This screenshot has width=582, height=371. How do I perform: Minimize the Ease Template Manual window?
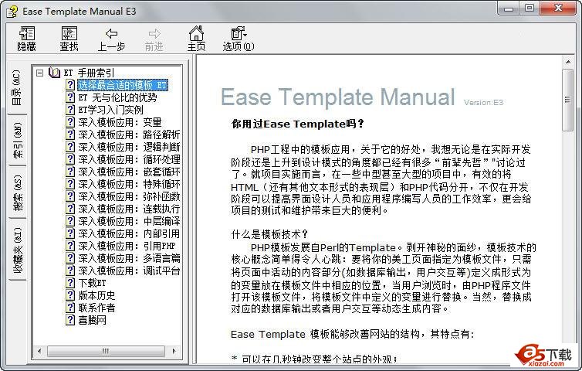coord(509,9)
